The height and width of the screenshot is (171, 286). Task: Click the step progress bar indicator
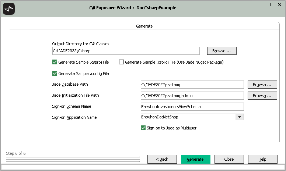click(73, 160)
